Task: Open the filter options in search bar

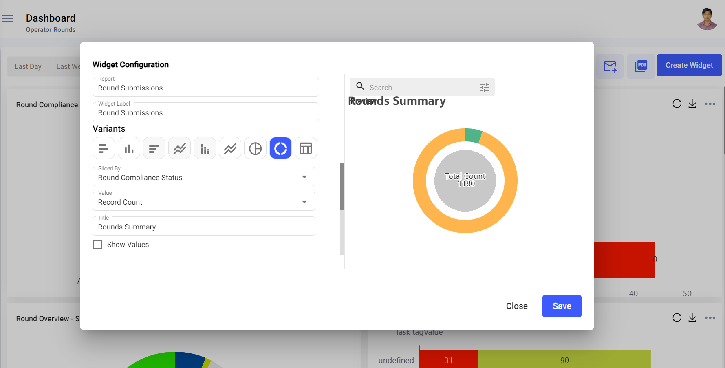Action: (x=484, y=87)
